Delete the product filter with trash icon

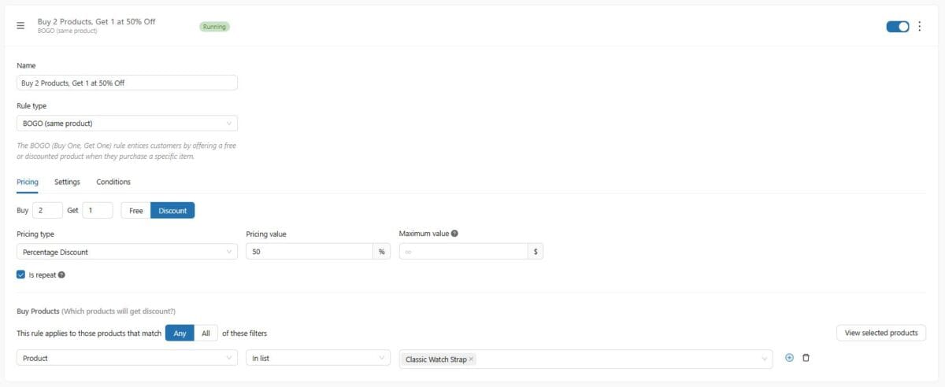point(806,358)
